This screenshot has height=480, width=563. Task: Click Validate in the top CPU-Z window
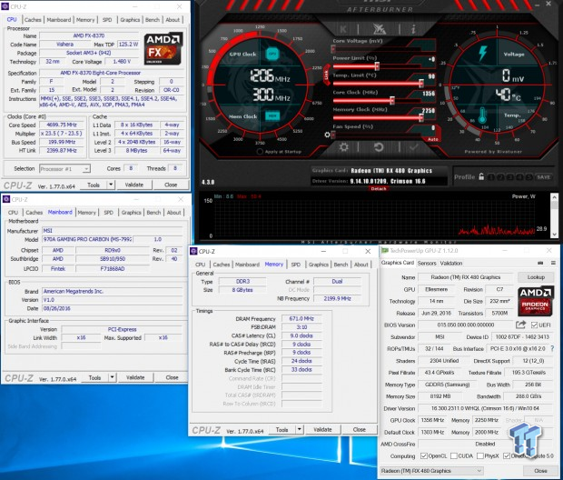click(x=133, y=185)
